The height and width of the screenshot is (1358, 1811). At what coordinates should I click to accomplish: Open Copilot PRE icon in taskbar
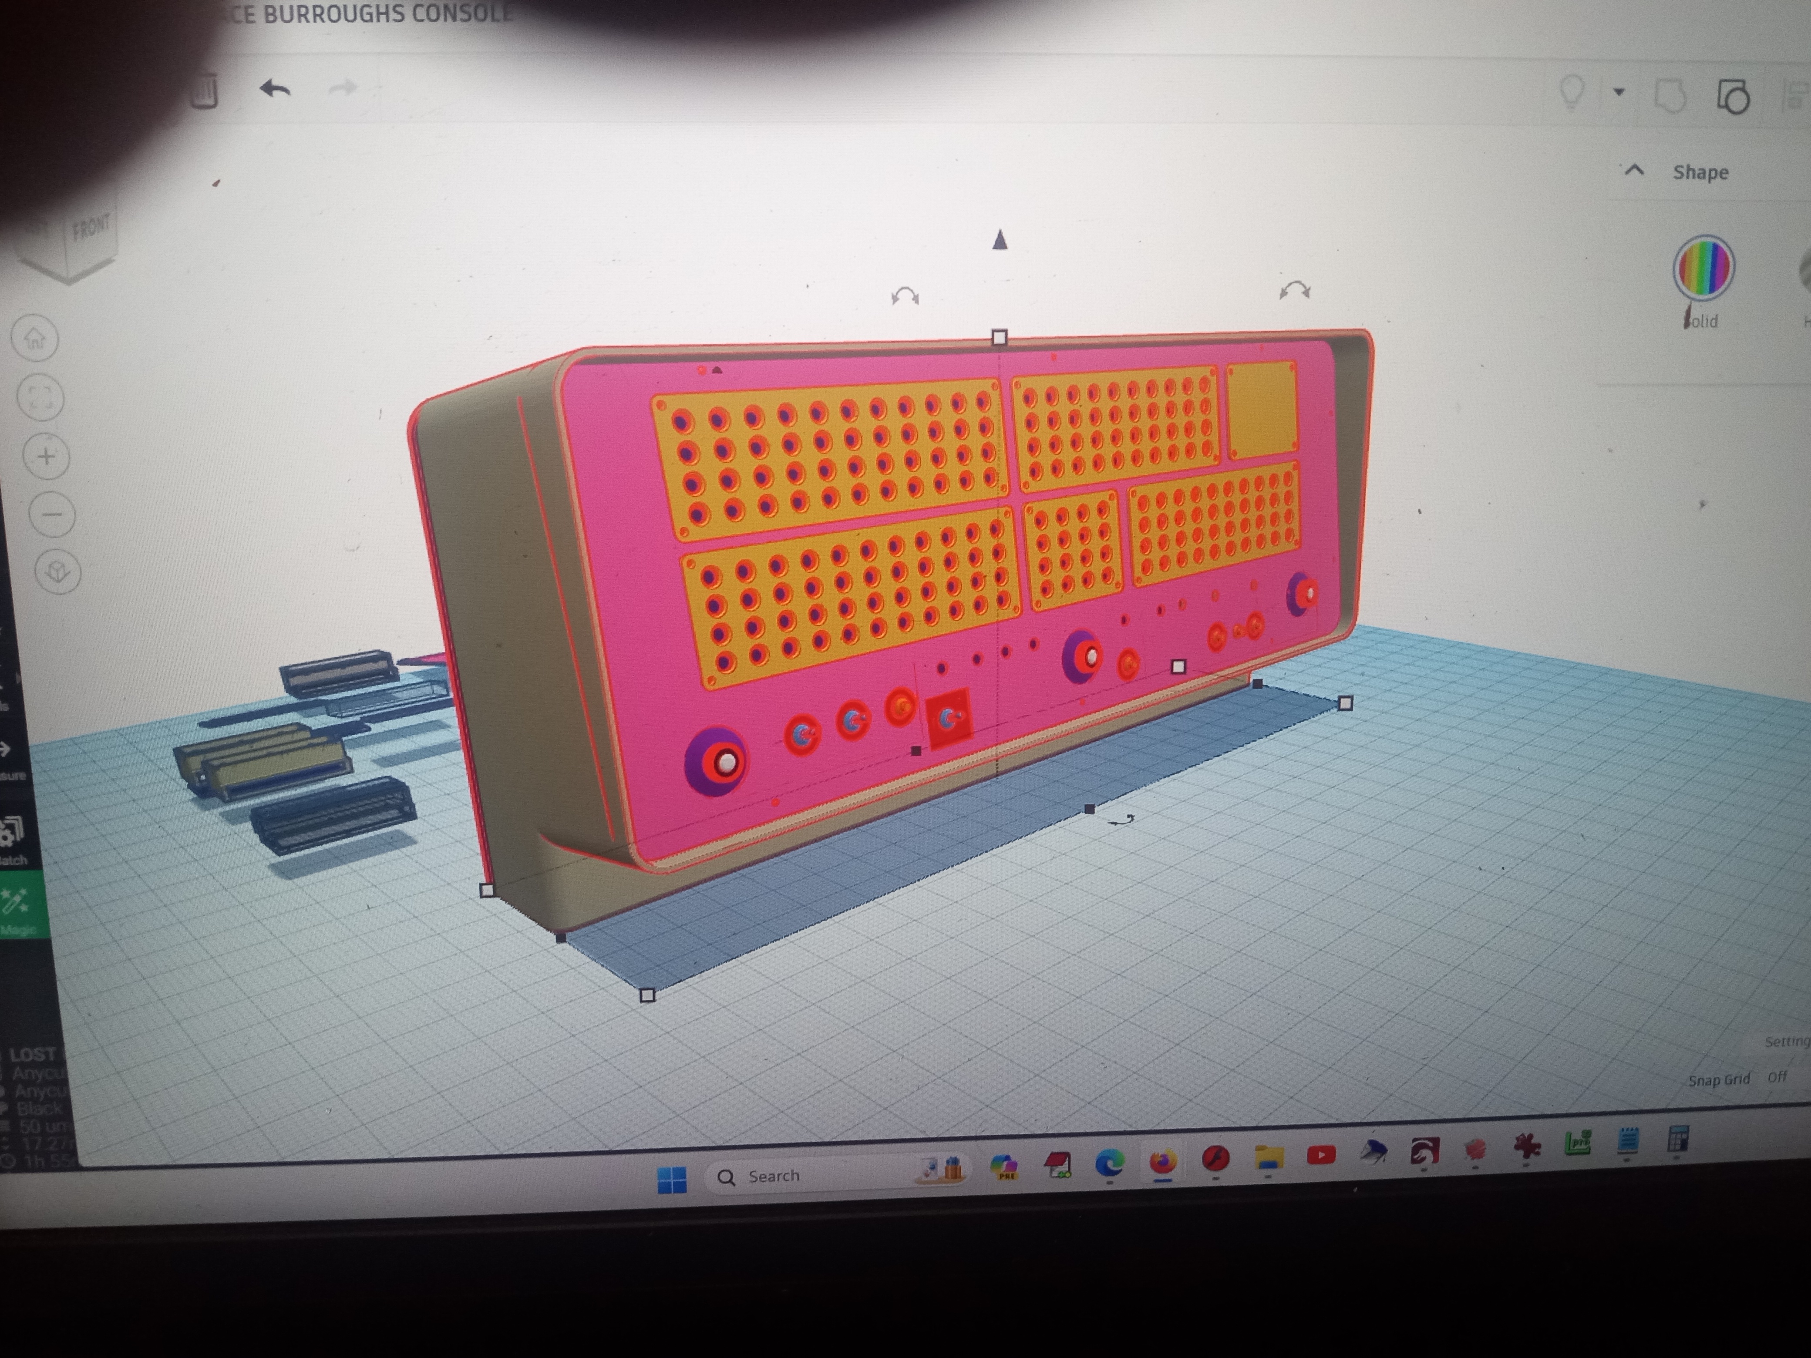click(x=1005, y=1166)
